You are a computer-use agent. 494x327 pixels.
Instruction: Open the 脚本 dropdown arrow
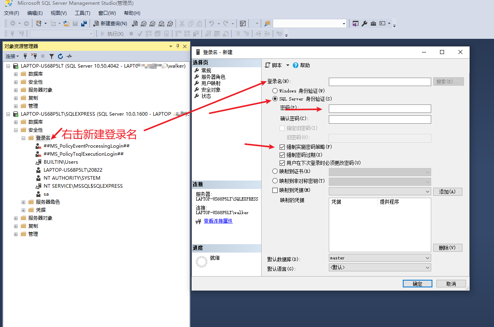[288, 65]
